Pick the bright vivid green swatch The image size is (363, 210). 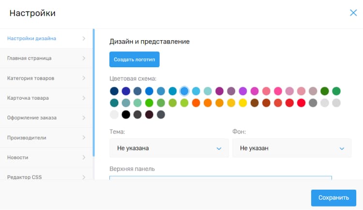(x=149, y=103)
